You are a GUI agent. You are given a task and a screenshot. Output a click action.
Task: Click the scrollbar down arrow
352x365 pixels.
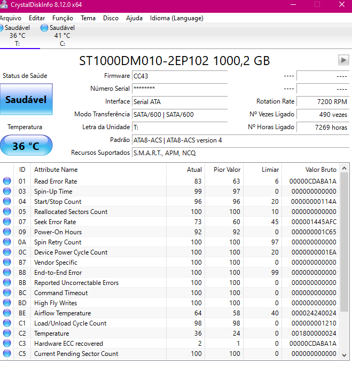click(x=345, y=355)
